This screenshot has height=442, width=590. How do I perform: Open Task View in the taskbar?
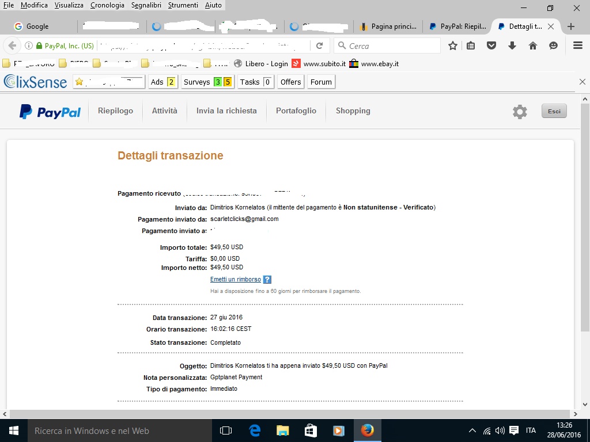click(226, 430)
